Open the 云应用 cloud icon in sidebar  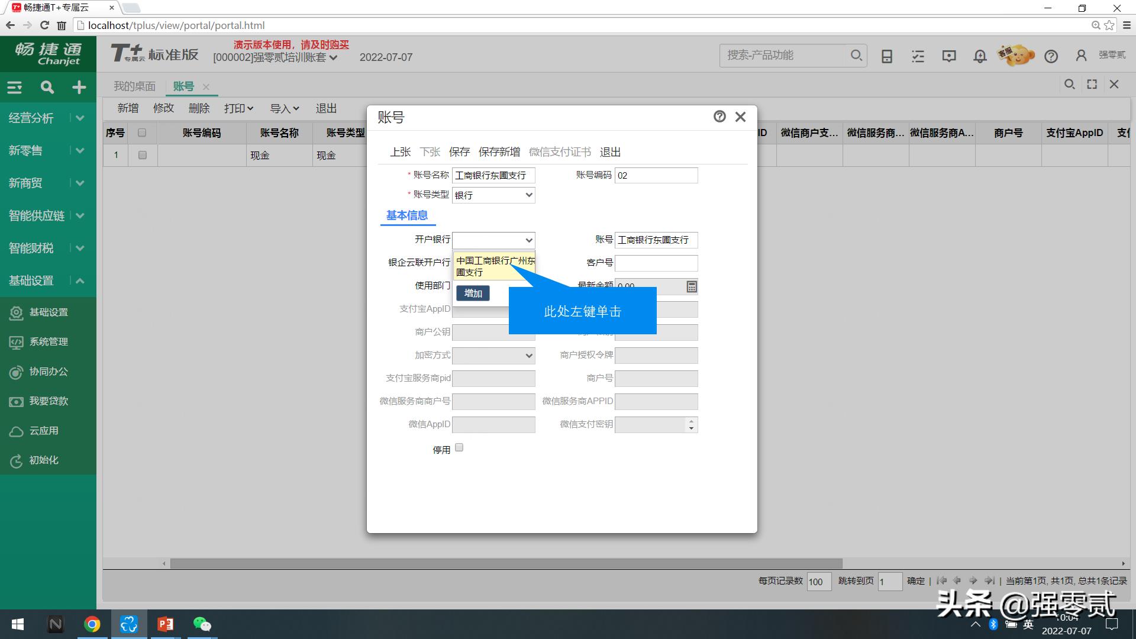(x=16, y=431)
